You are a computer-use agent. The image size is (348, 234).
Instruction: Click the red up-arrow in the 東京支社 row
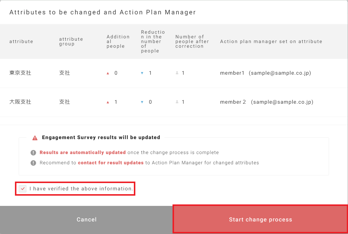coord(108,73)
